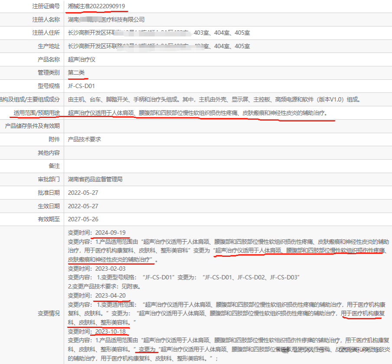This screenshot has height=364, width=392.
Task: Click the registration number 湘械注准20222090919
Action: 97,6
